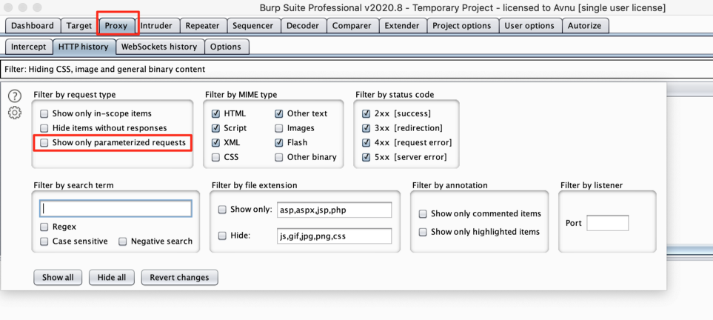Enable Regex search option

(x=44, y=227)
